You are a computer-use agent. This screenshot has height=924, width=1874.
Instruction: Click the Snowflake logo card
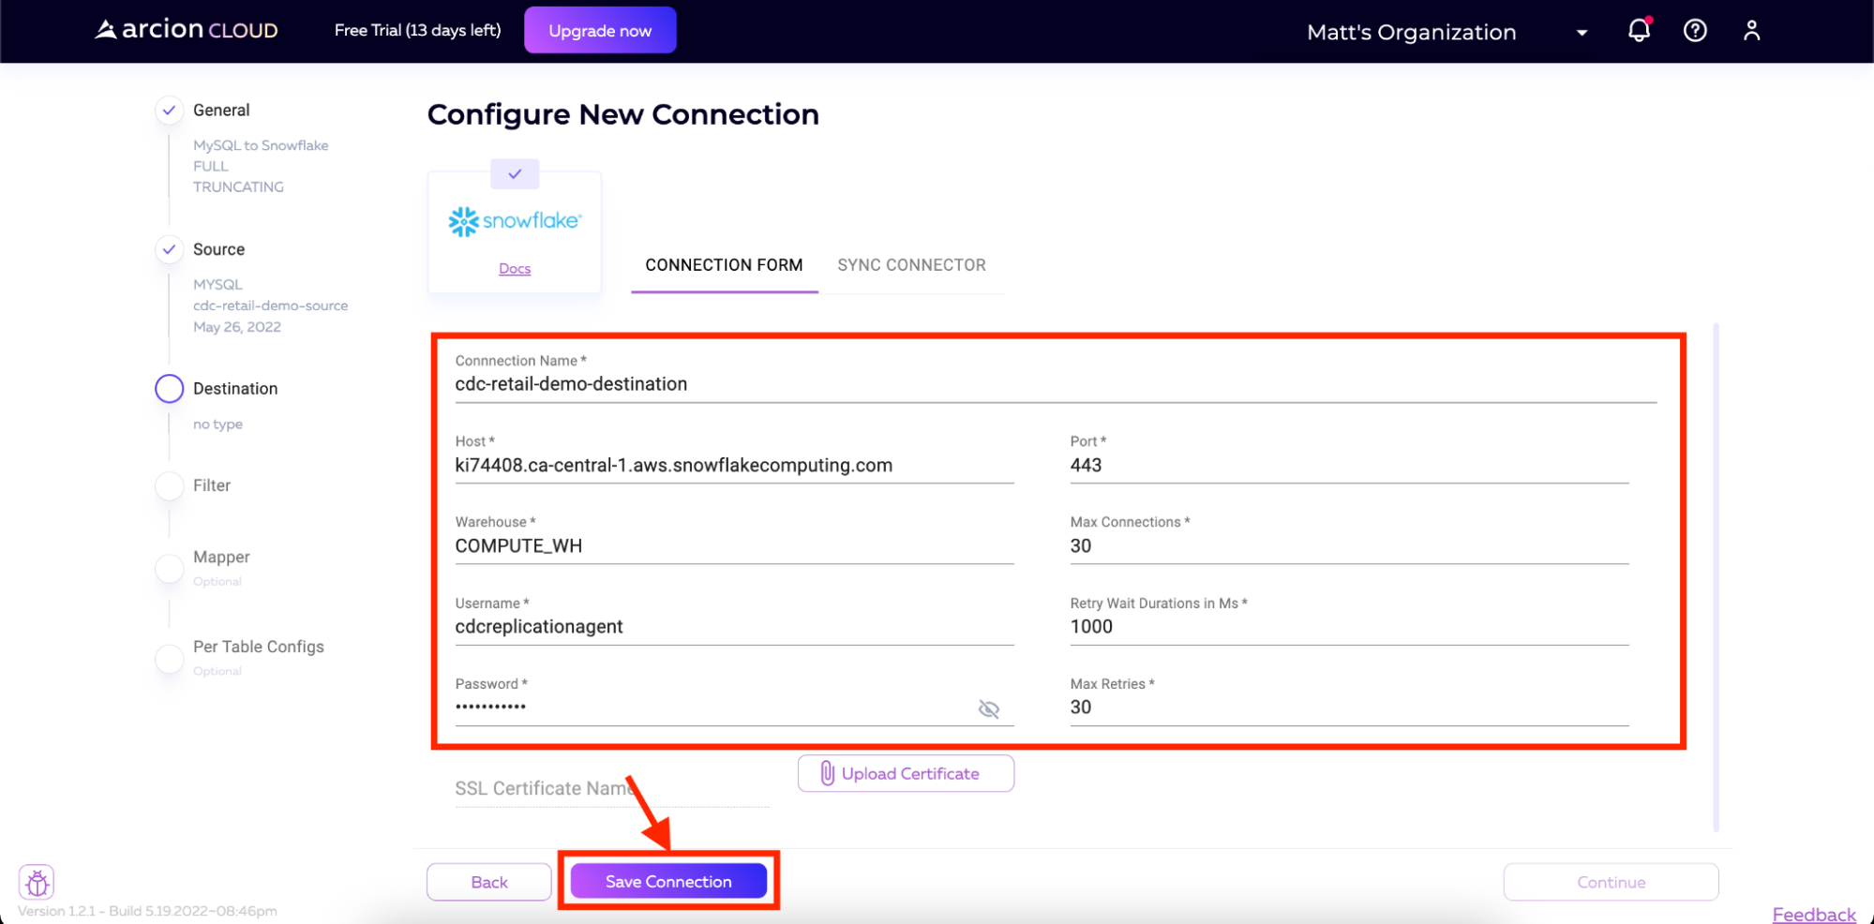515,231
